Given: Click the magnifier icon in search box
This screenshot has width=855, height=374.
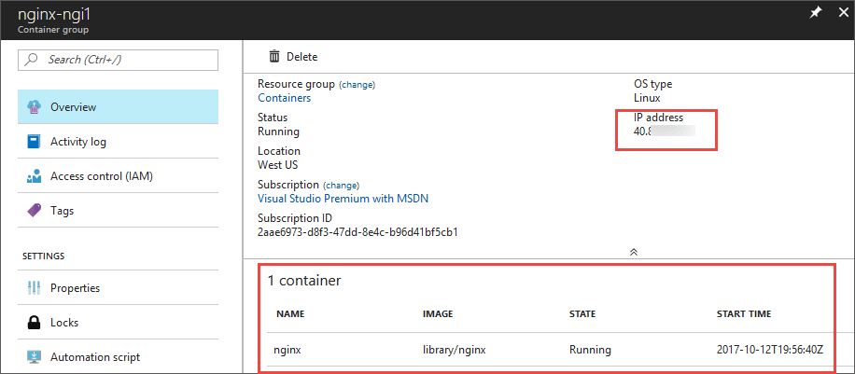Looking at the screenshot, I should click(32, 60).
